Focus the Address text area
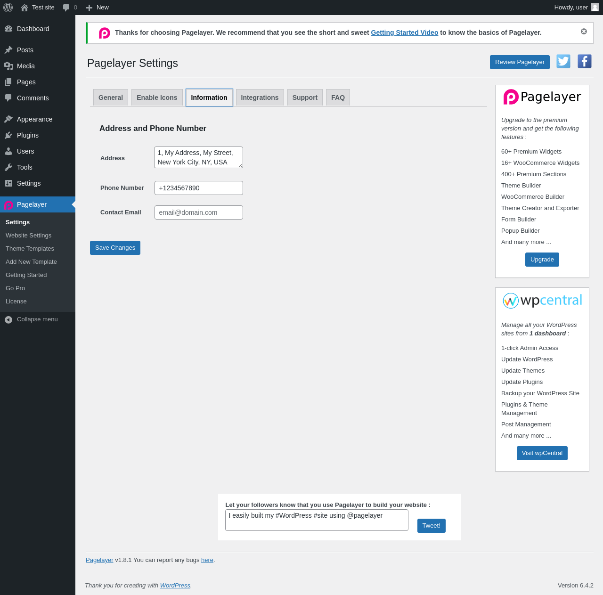 point(198,157)
